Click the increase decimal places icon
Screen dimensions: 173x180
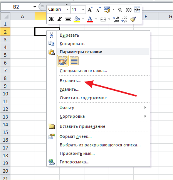116,19
